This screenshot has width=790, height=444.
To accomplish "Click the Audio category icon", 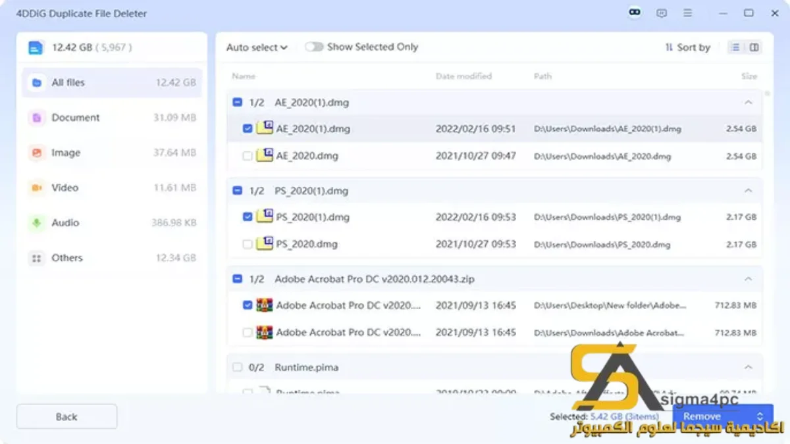I will tap(37, 223).
